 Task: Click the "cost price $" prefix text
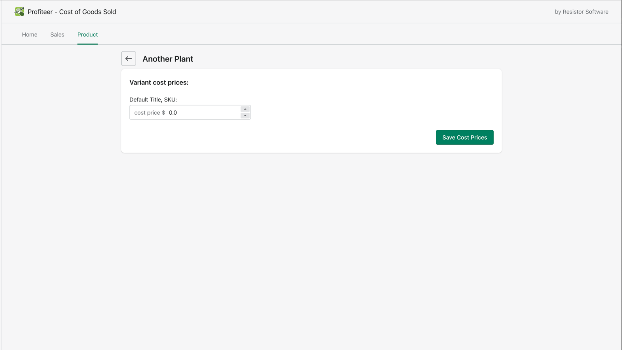149,113
